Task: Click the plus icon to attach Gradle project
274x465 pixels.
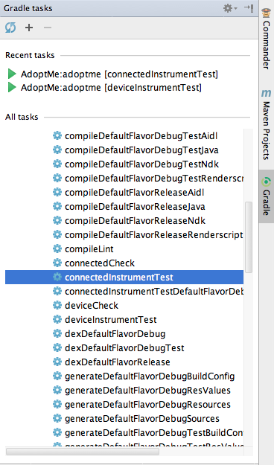Action: coord(29,28)
